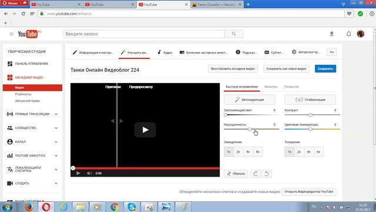Open the YouTube hamburger guide menu
Image resolution: width=376 pixels, height=212 pixels.
point(11,34)
